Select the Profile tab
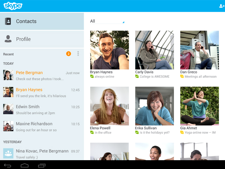 coord(42,39)
